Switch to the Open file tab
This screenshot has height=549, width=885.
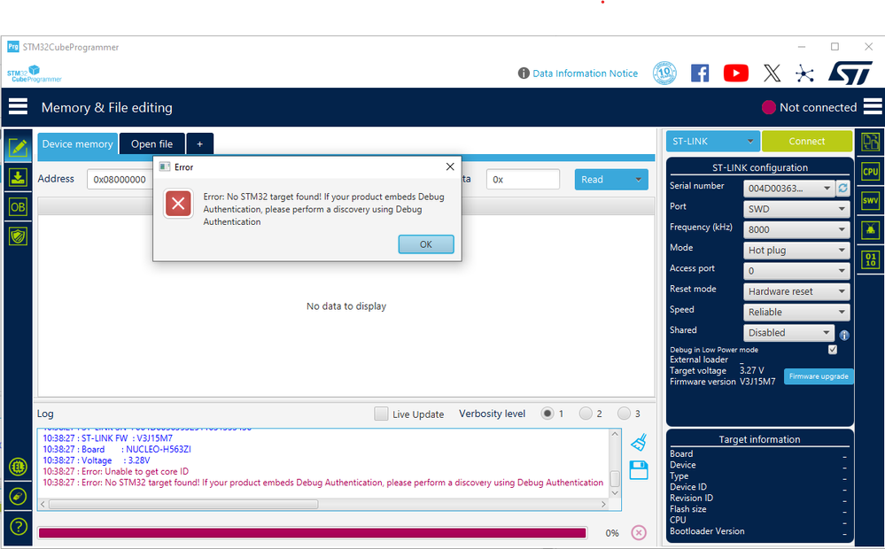click(x=151, y=143)
